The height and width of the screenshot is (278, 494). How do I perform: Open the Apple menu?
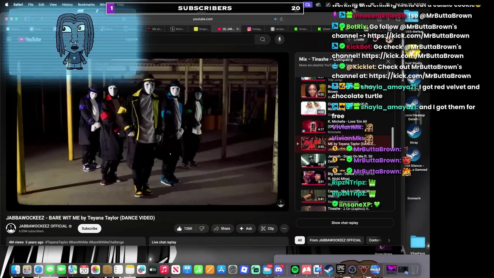coord(6,5)
